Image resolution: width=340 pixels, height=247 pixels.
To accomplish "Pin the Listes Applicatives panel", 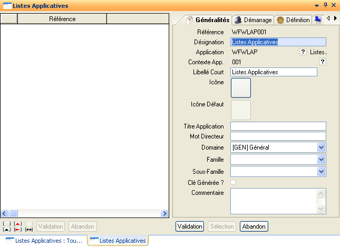I will pos(325,5).
